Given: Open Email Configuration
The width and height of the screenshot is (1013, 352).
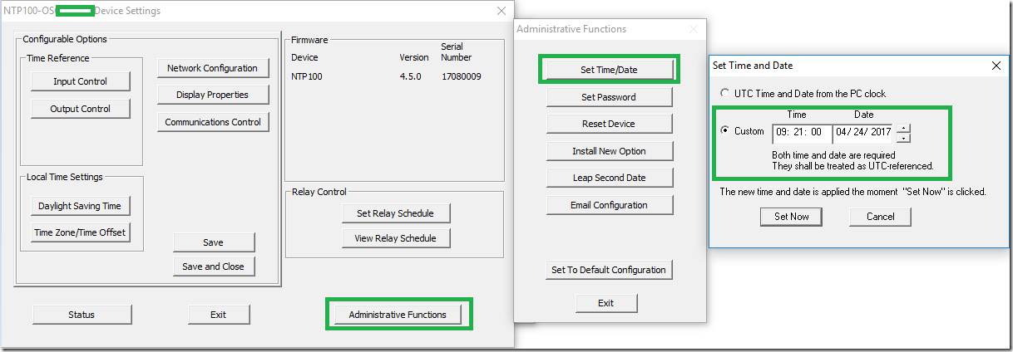Looking at the screenshot, I should pos(609,205).
